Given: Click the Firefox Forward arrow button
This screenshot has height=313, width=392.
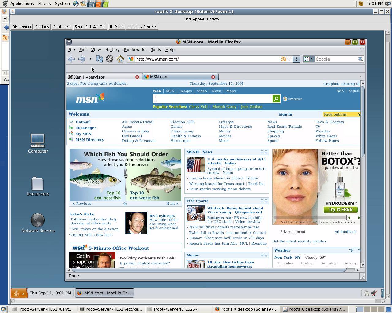Looking at the screenshot, I should [x=82, y=59].
